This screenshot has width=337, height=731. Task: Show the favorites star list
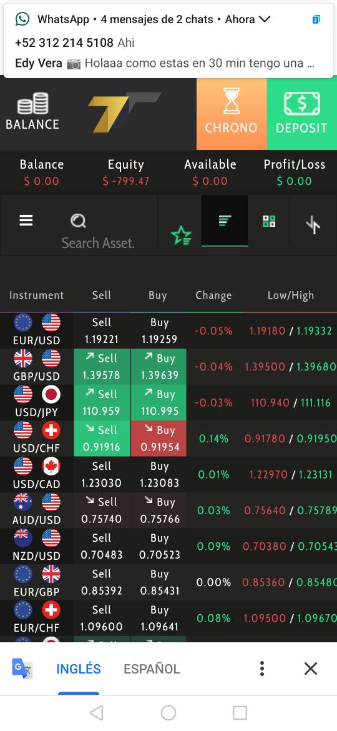point(180,236)
